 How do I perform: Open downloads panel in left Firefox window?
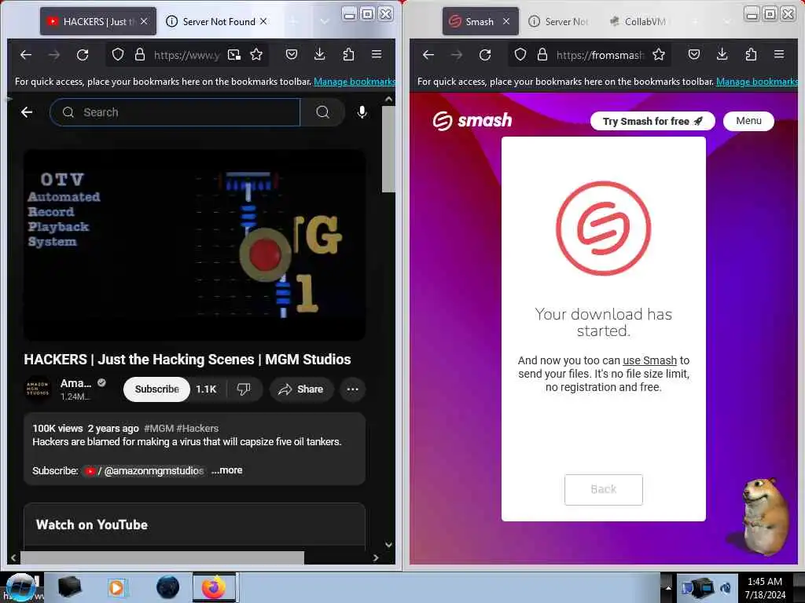tap(319, 54)
